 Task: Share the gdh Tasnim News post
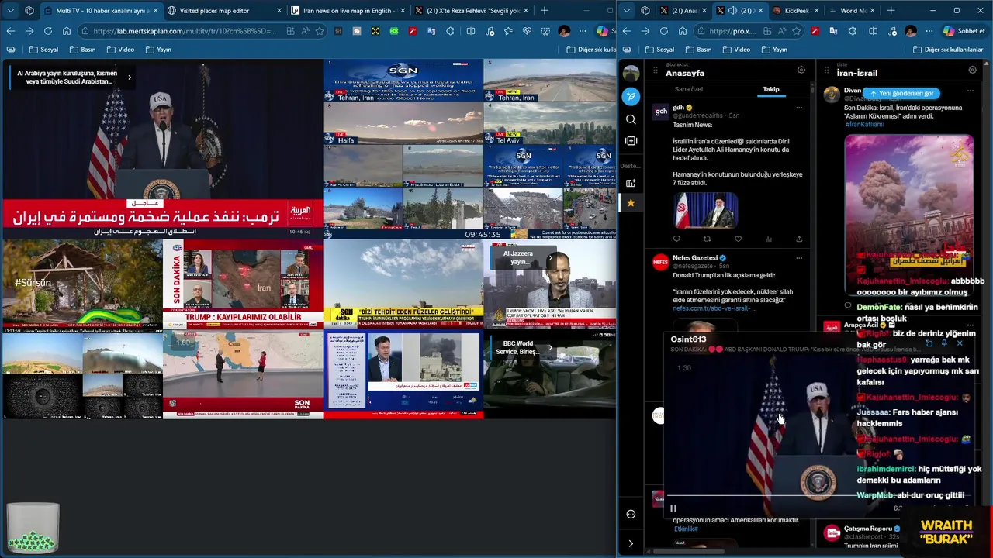(x=799, y=239)
